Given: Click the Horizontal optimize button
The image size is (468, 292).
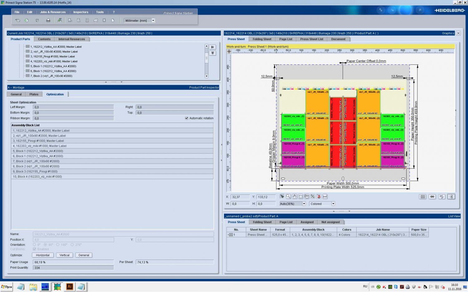Looking at the screenshot, I should pos(43,255).
